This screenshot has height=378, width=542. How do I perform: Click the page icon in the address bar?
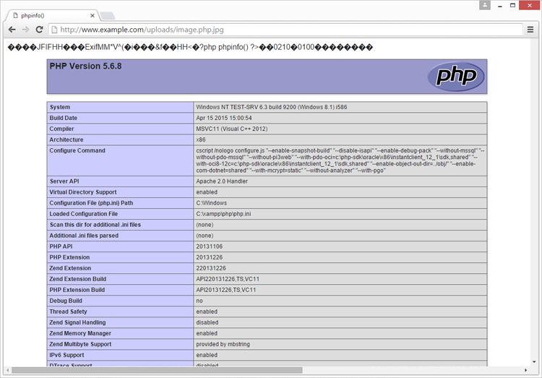pyautogui.click(x=54, y=30)
